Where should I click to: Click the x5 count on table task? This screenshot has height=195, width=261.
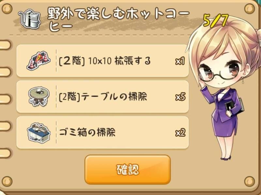click(180, 97)
